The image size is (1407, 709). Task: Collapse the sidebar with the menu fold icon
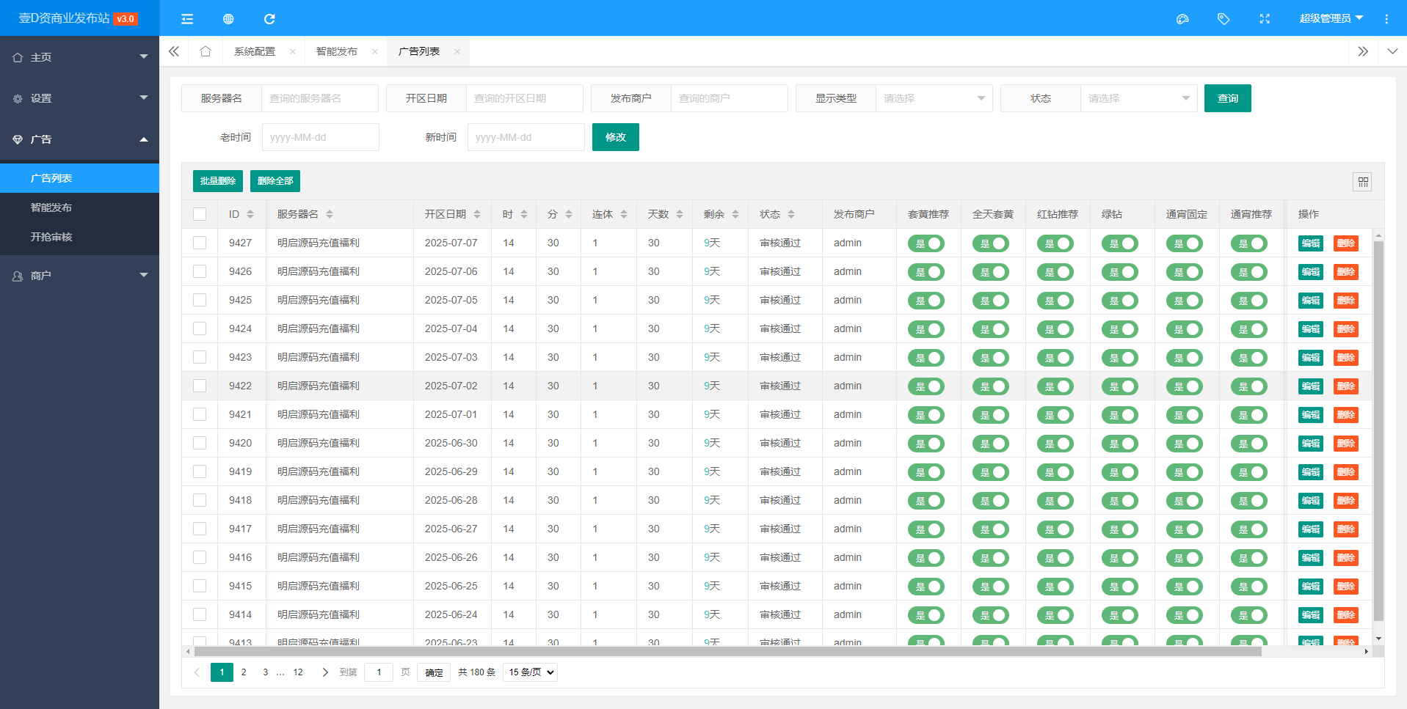[x=187, y=19]
